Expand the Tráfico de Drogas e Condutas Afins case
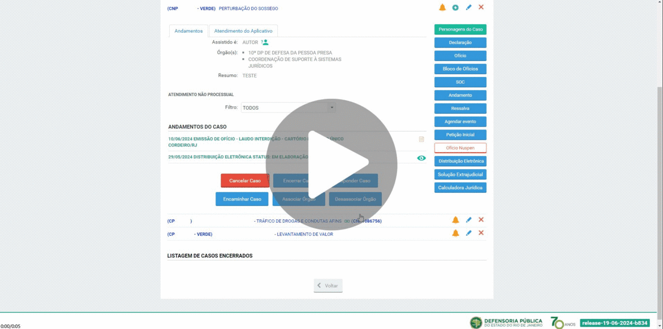This screenshot has height=329, width=663. (x=298, y=221)
